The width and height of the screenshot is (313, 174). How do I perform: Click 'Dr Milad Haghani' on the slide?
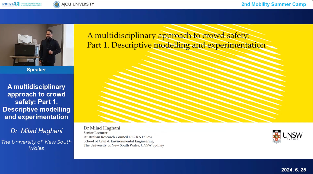[102, 128]
